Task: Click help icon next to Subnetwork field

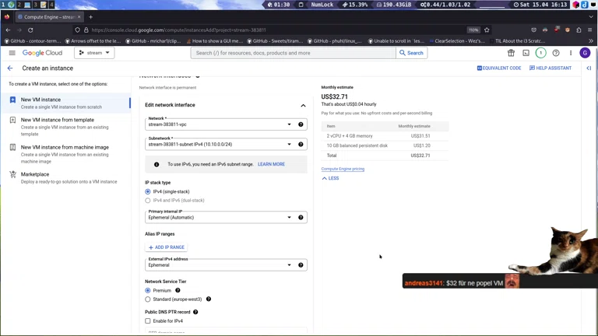Action: pos(301,145)
